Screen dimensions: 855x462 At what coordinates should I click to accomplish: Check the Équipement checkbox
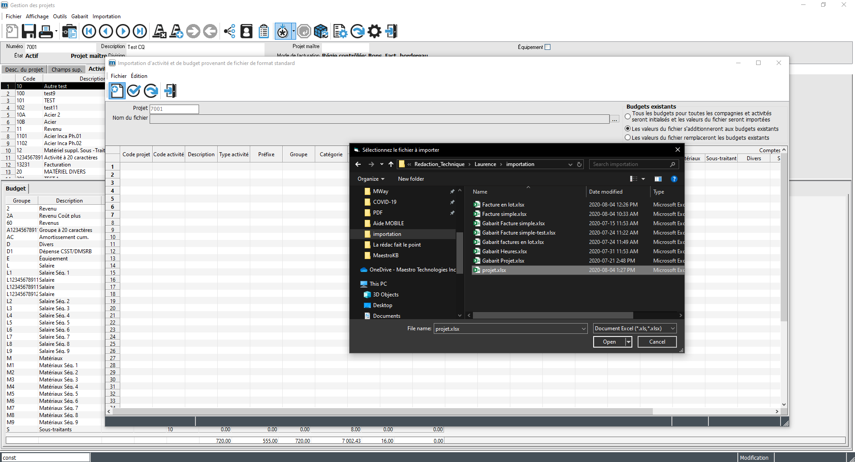point(548,47)
